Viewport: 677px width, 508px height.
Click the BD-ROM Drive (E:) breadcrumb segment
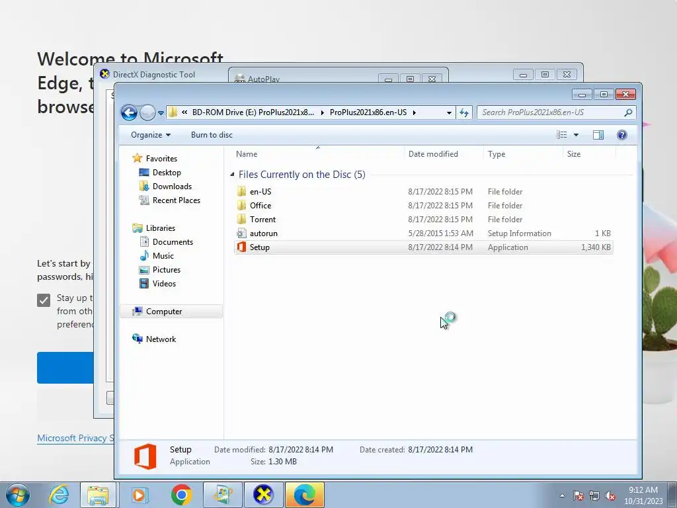coord(253,112)
